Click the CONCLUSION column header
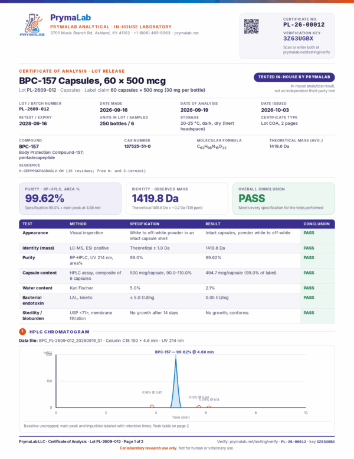Viewport: 354px width, 459px height. [316, 224]
